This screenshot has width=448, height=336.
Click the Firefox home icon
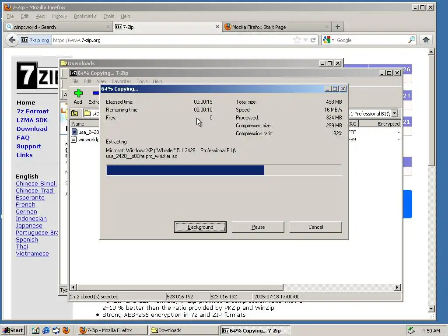tap(426, 40)
